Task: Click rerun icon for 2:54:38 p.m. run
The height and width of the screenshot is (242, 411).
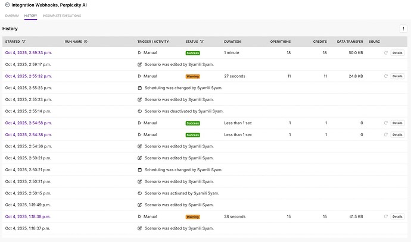Action: click(386, 134)
